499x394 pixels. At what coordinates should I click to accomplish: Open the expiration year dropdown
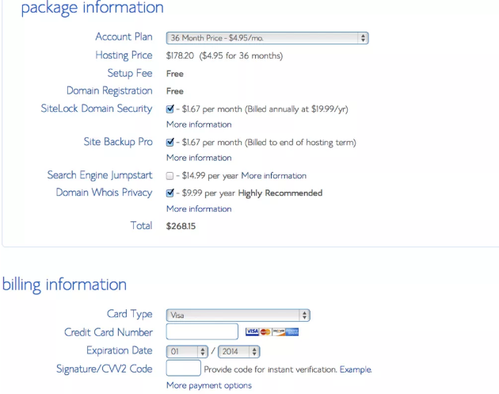coord(239,352)
